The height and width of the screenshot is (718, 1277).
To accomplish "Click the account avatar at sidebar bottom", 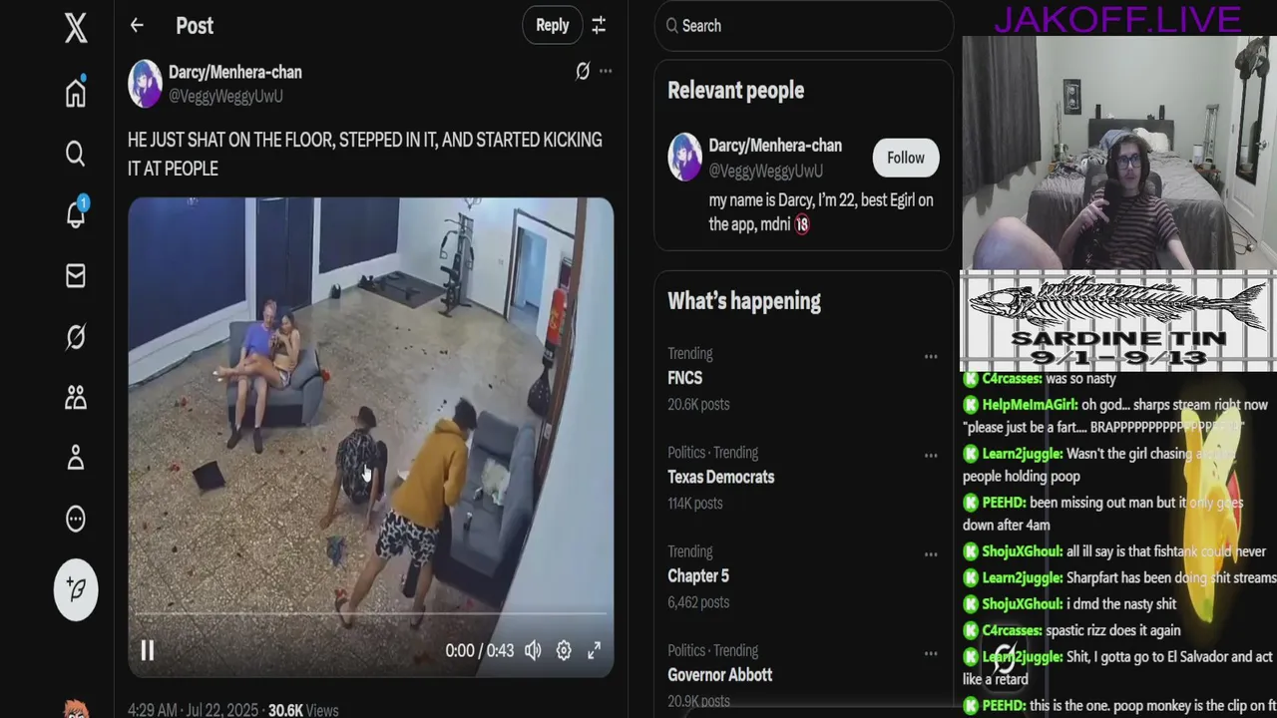I will [76, 709].
